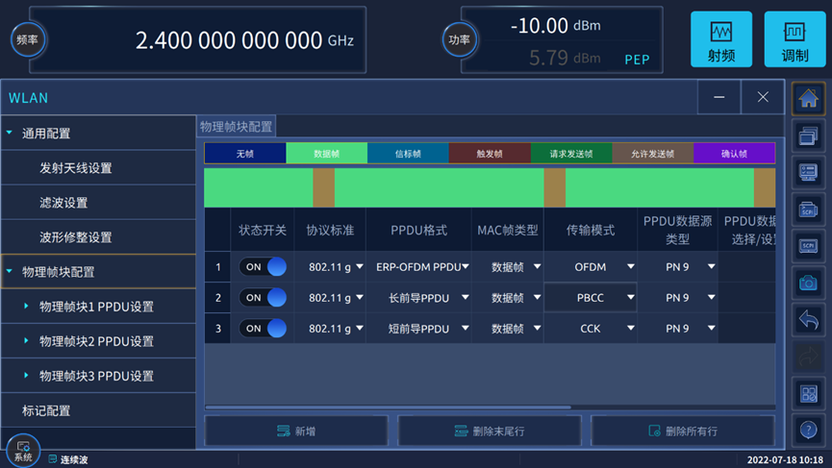Open the SCPI file-stack icon
The height and width of the screenshot is (468, 832).
808,209
